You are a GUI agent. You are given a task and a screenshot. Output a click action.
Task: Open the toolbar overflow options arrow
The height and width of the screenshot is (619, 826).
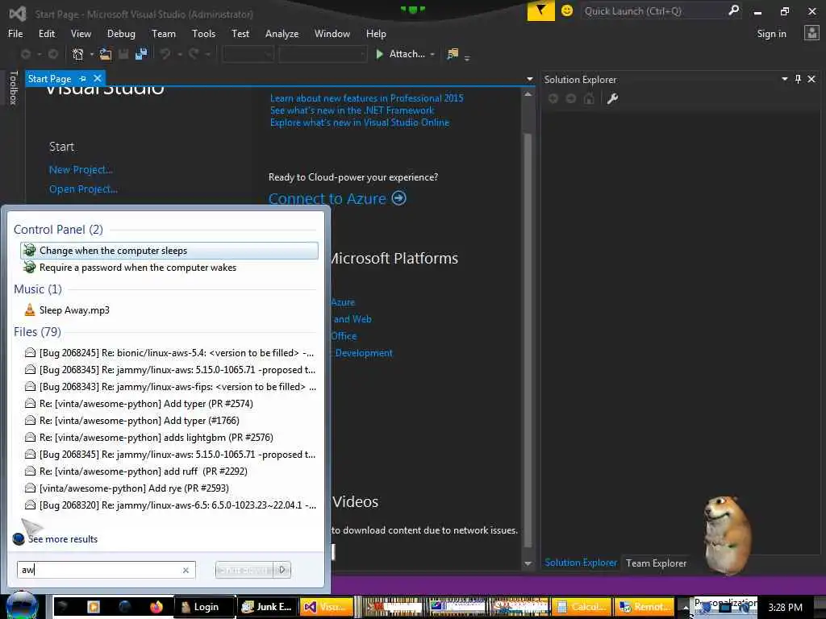[x=467, y=57]
